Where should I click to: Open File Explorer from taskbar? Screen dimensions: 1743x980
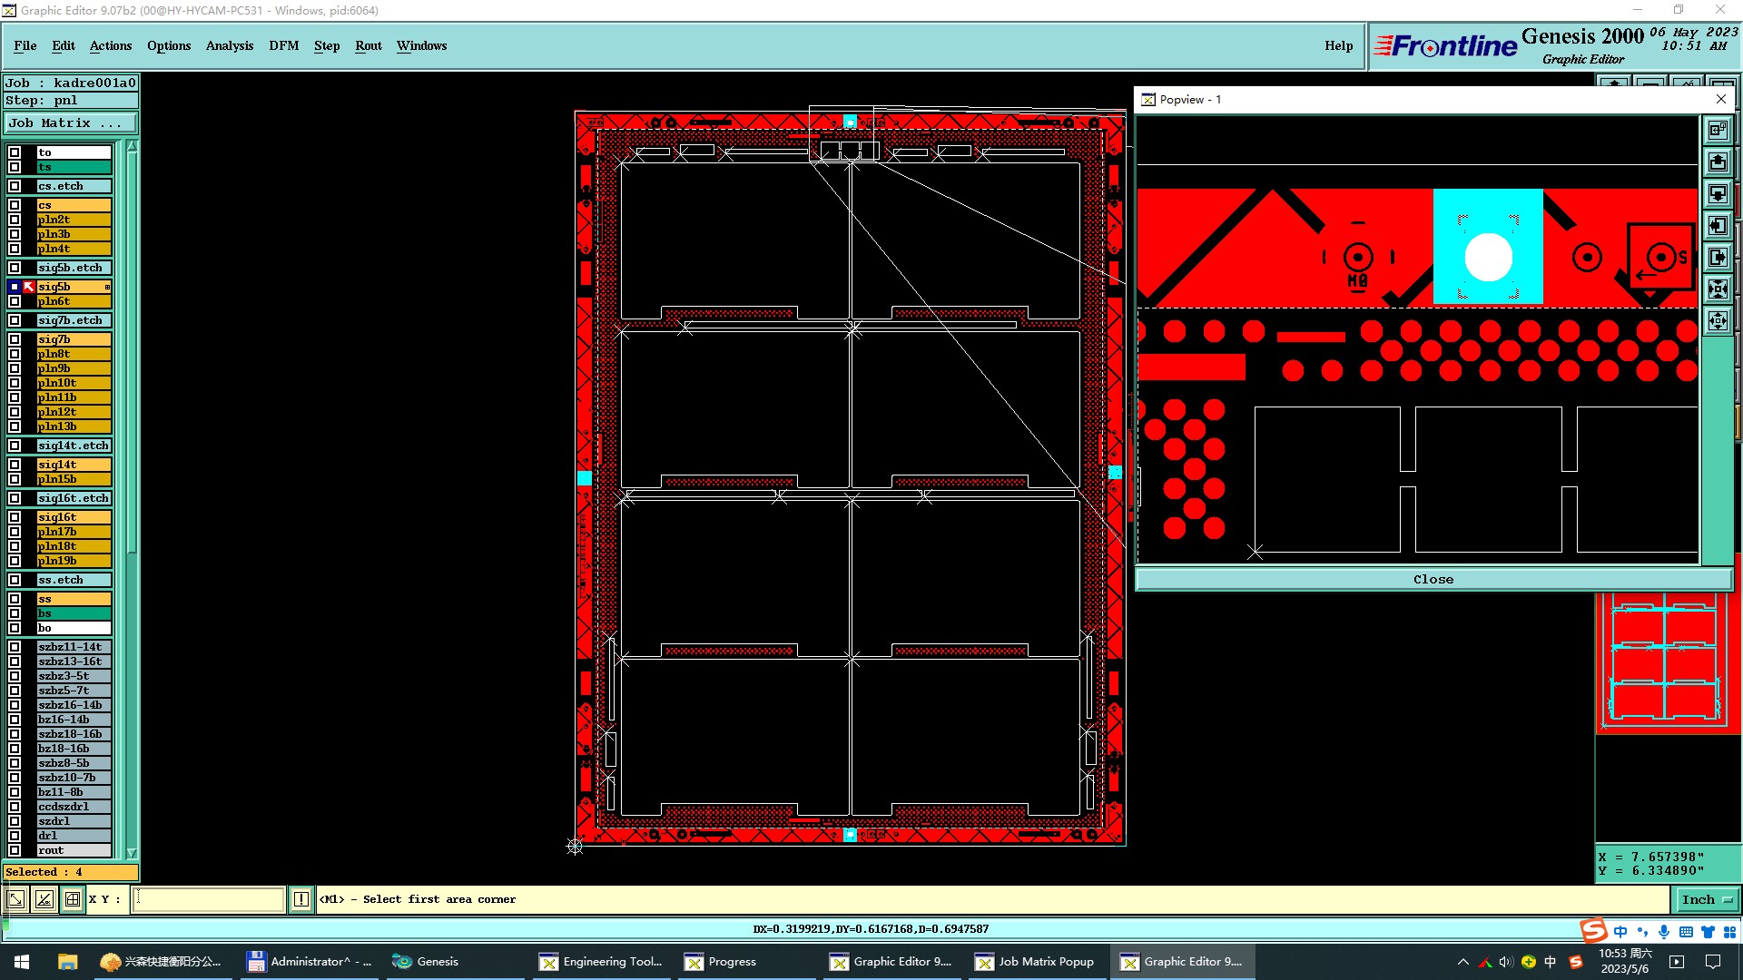point(67,962)
